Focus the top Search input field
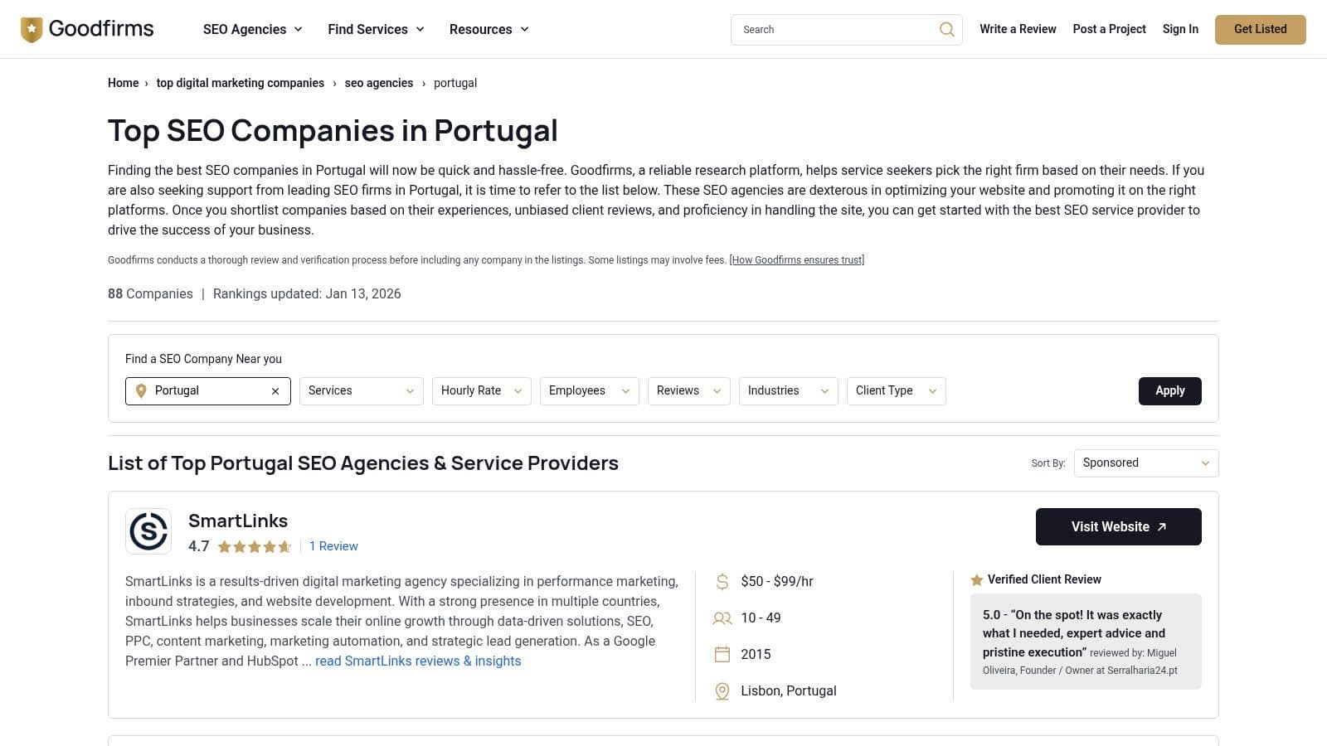The width and height of the screenshot is (1327, 746). tap(834, 30)
